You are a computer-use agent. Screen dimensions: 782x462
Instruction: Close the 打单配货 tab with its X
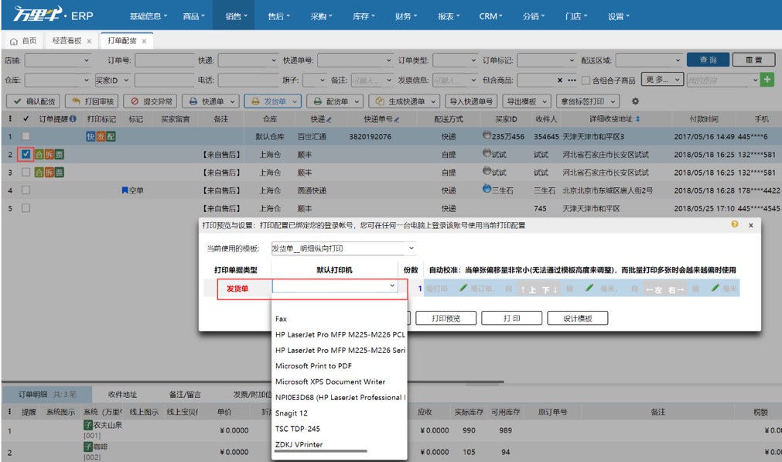point(145,41)
